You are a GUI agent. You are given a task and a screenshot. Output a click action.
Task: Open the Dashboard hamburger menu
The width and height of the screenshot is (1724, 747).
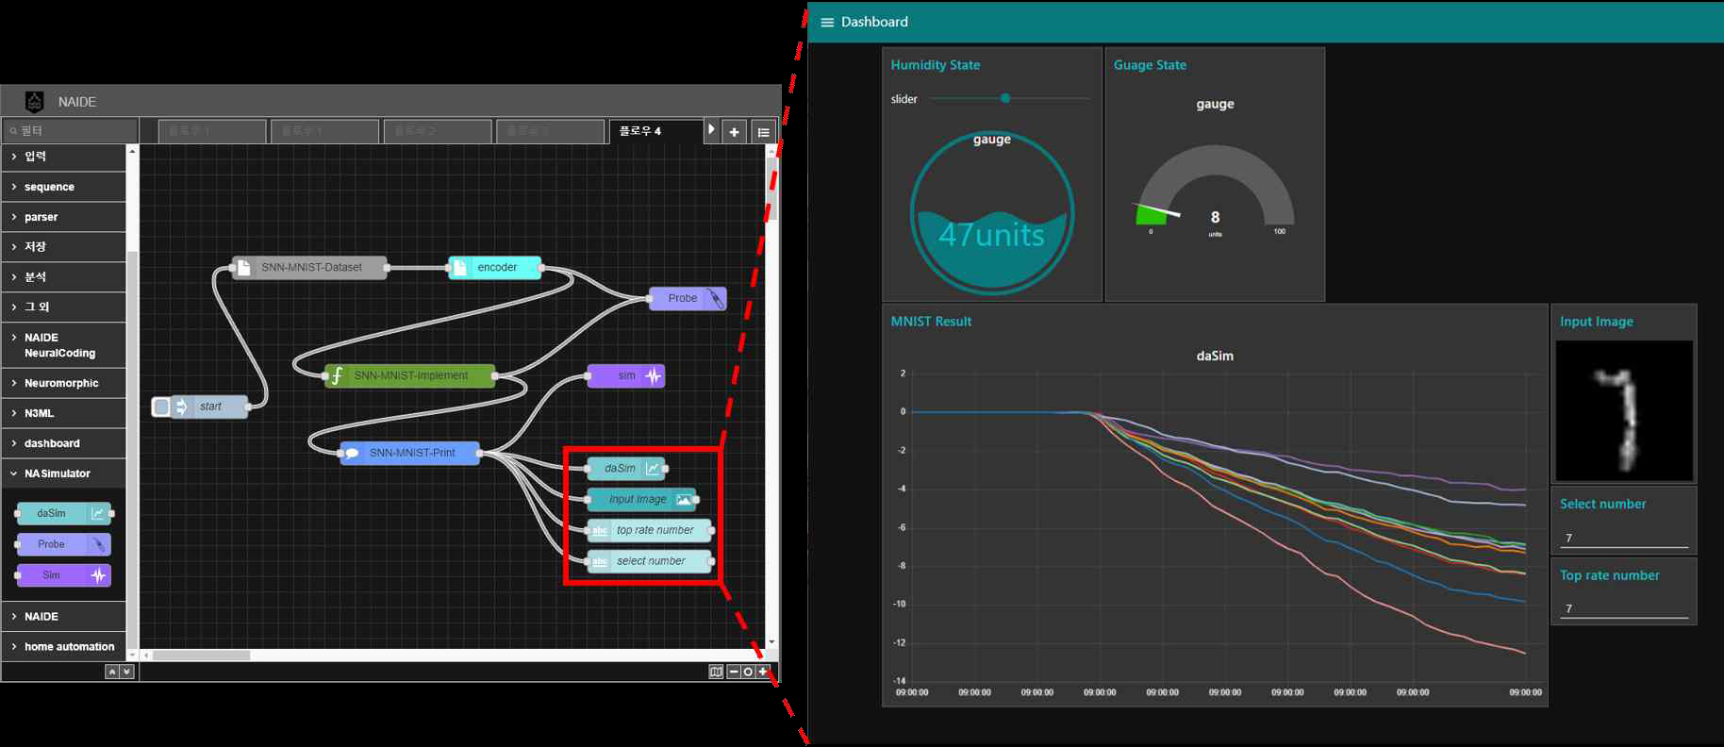(x=827, y=23)
